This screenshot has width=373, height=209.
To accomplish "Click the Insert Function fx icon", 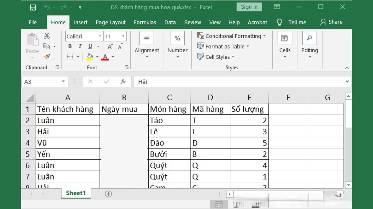I will 123,81.
